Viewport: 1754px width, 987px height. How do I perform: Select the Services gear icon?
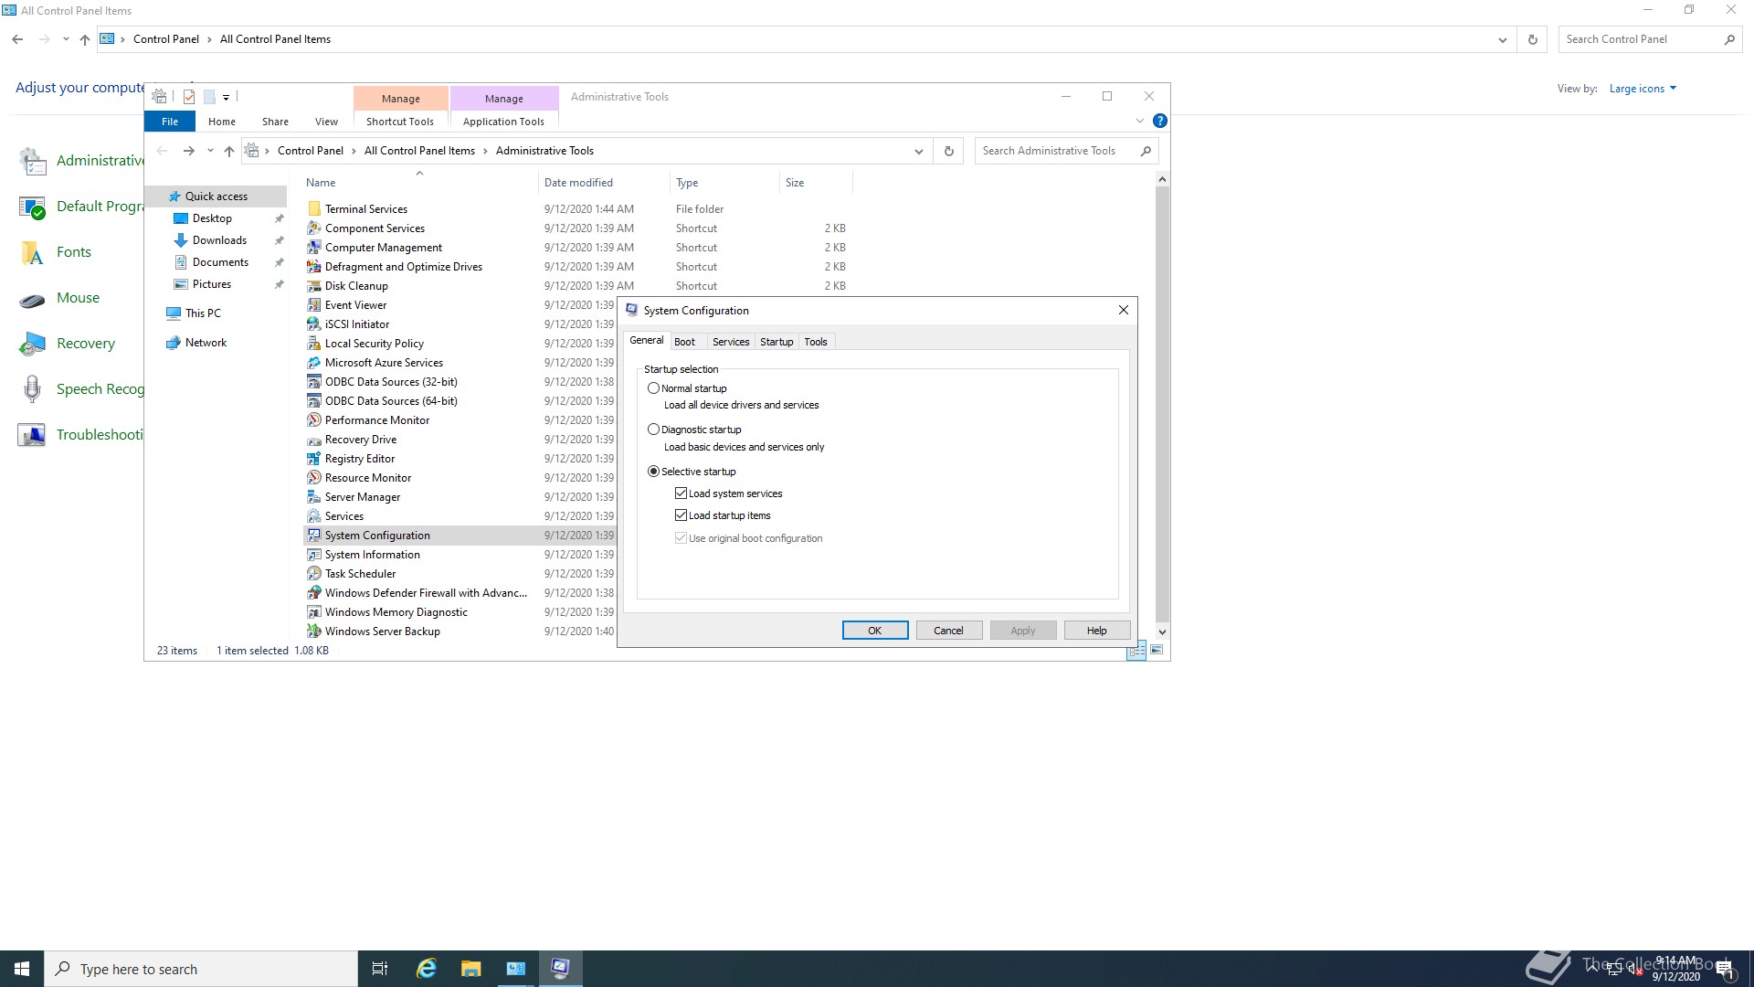314,516
